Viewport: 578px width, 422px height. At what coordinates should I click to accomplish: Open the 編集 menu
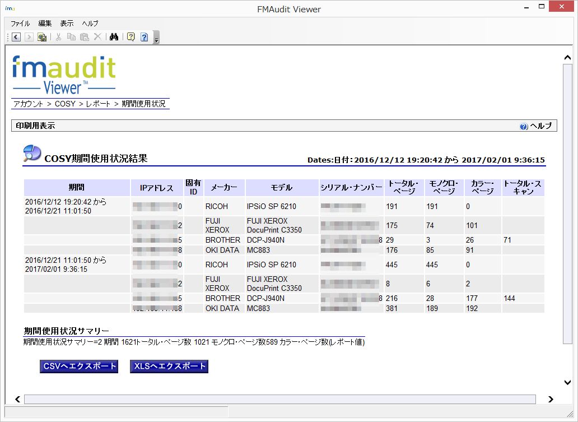pyautogui.click(x=45, y=24)
